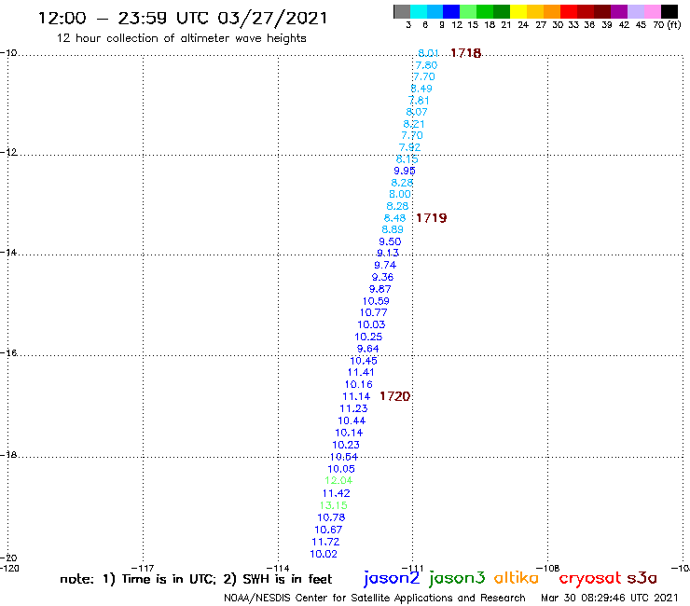Click the 8.00 wave height value

coord(400,194)
